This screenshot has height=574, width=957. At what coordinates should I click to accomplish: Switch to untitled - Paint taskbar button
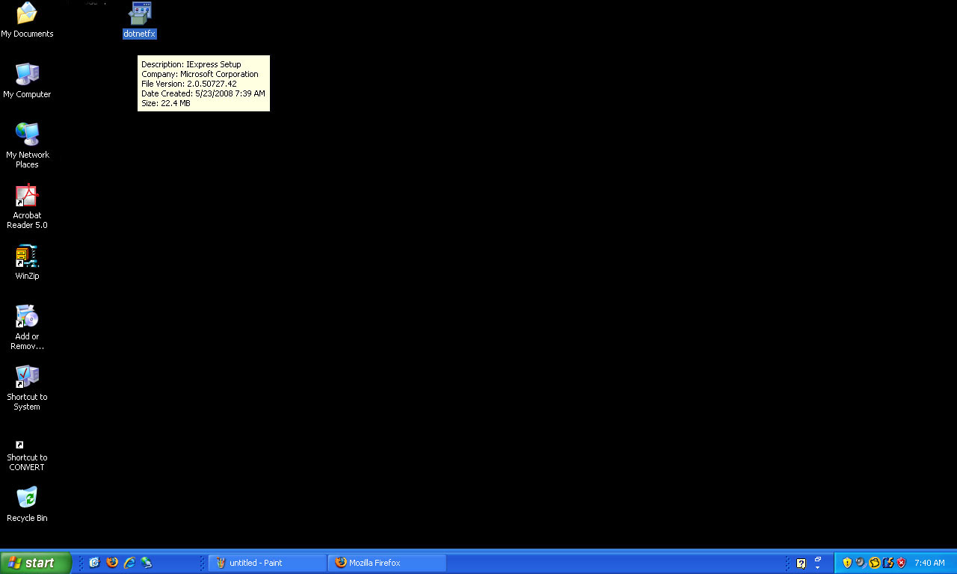[268, 563]
